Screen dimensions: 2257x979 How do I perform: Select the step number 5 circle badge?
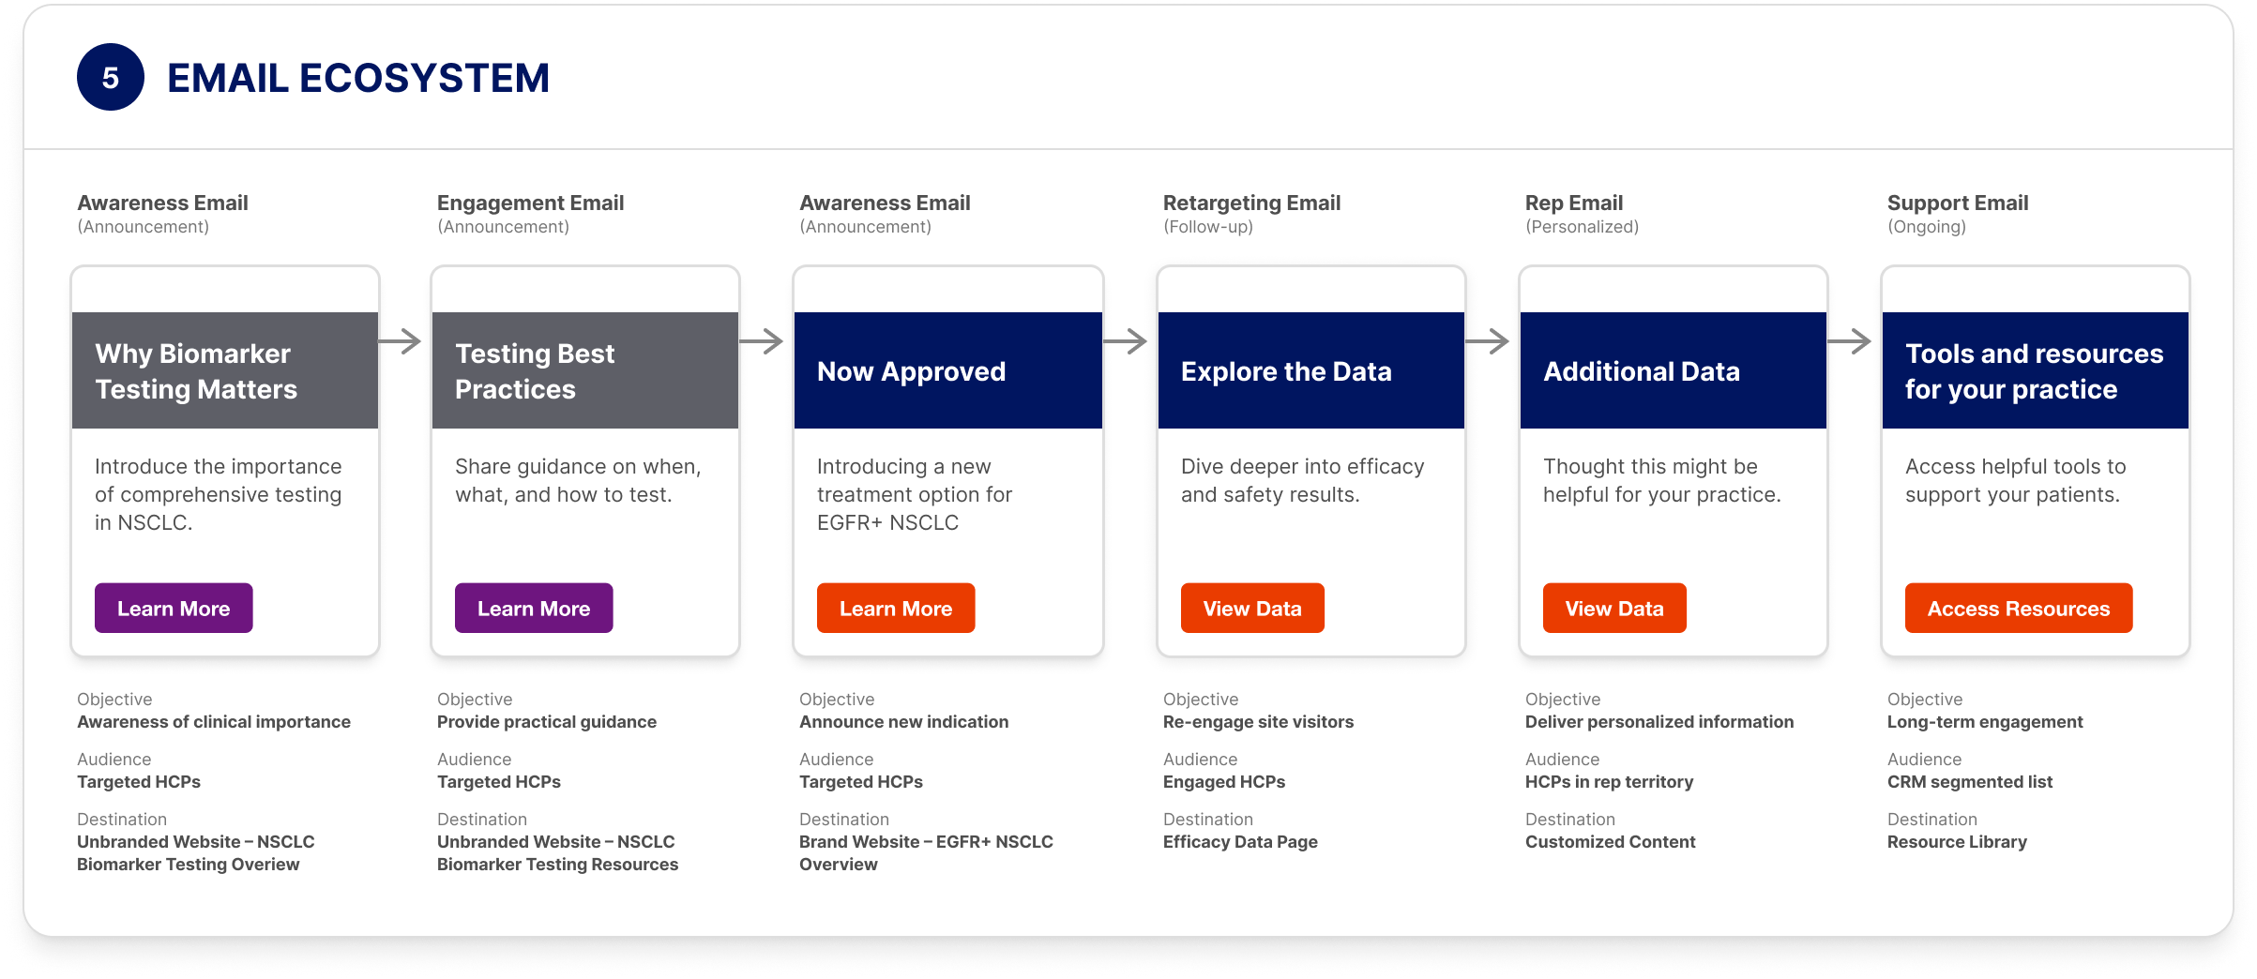point(111,77)
